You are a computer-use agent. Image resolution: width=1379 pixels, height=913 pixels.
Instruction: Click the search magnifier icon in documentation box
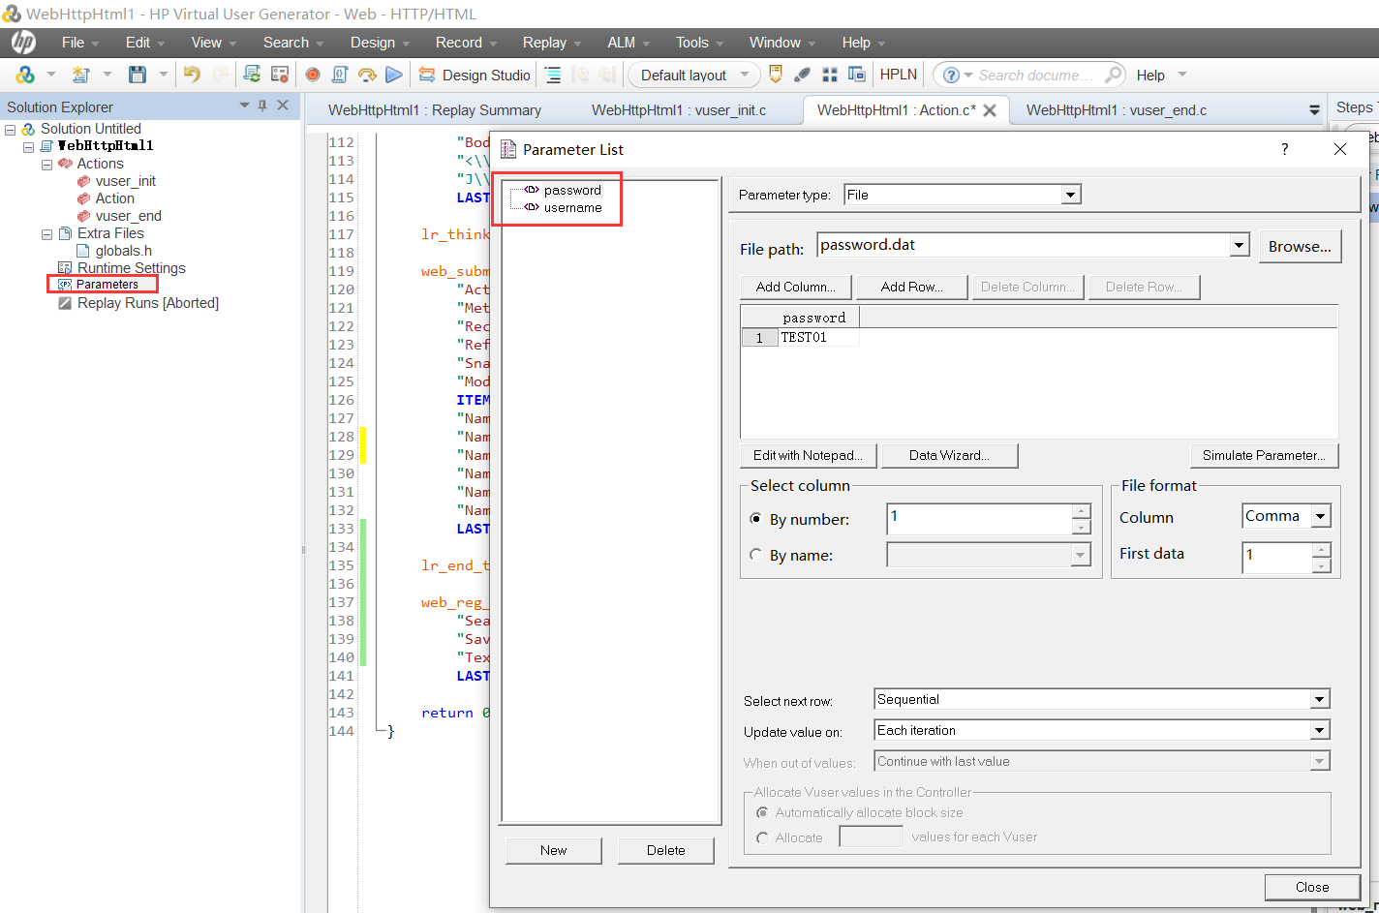click(1114, 75)
